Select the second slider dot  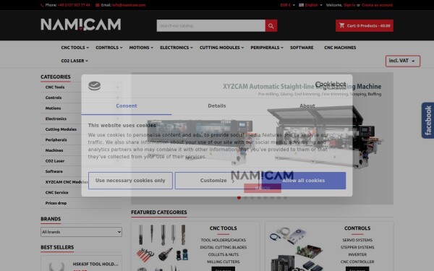pos(245,198)
